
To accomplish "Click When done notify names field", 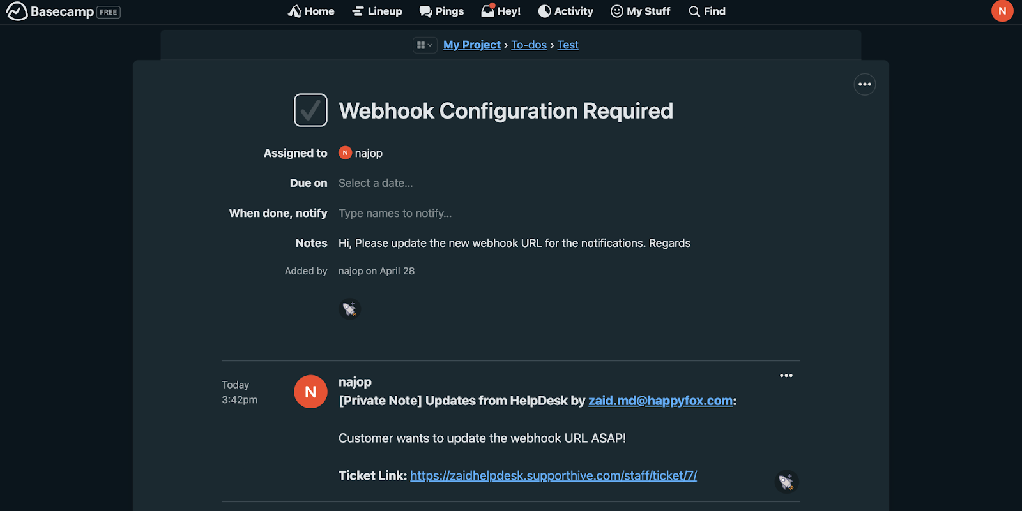I will coord(395,213).
